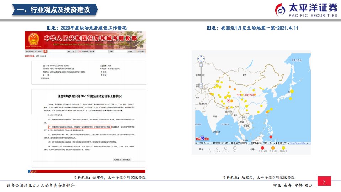
Task: Click chart title 我国近1月发生的地震一览-2021.4.11
Action: [260, 28]
